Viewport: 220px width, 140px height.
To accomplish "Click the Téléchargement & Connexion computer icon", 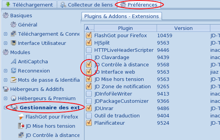I will coord(13,34).
